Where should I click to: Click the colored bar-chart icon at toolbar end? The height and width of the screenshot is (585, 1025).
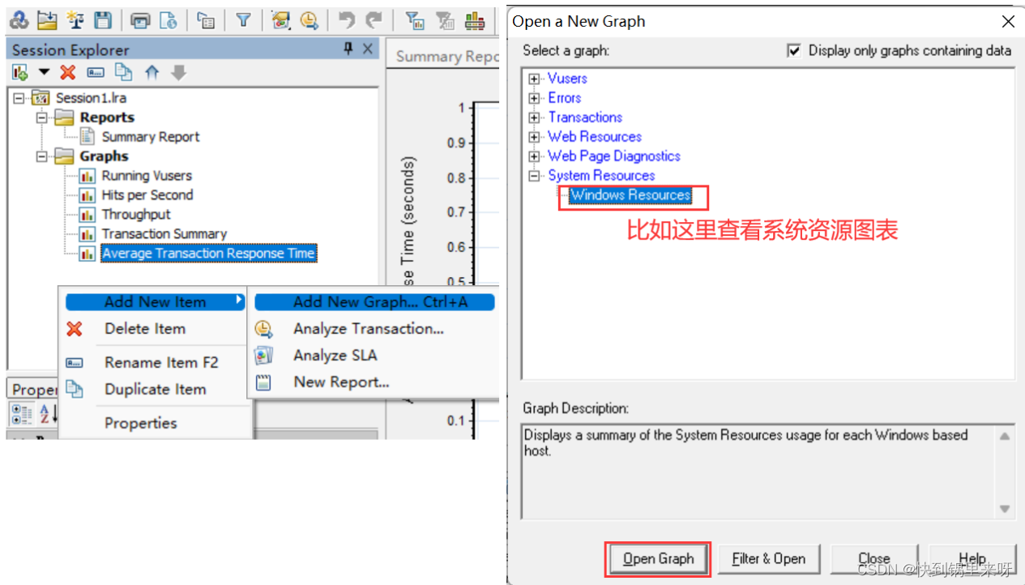475,20
